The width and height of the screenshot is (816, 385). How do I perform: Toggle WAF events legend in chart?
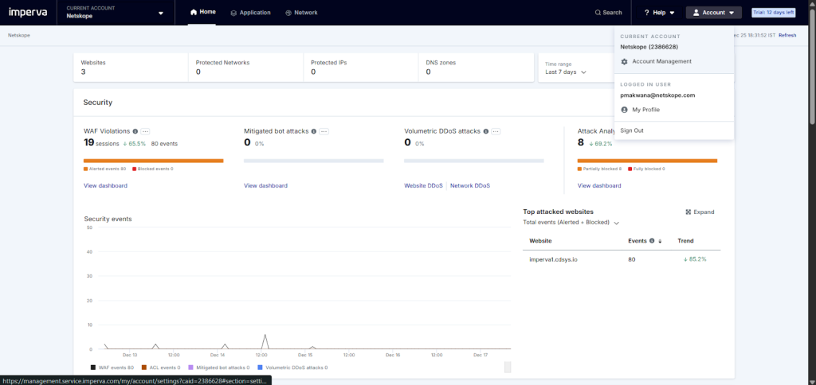click(x=112, y=367)
